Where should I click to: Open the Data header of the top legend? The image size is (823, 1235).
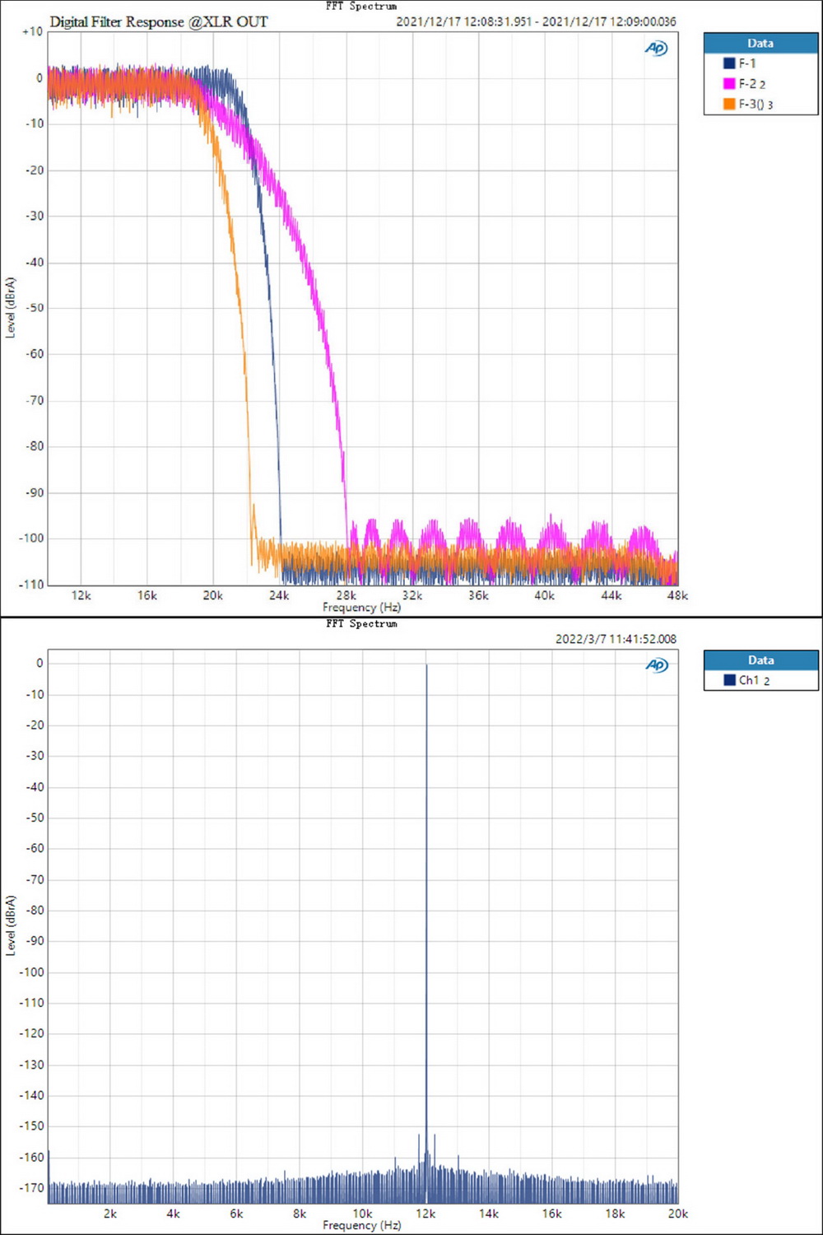click(761, 43)
